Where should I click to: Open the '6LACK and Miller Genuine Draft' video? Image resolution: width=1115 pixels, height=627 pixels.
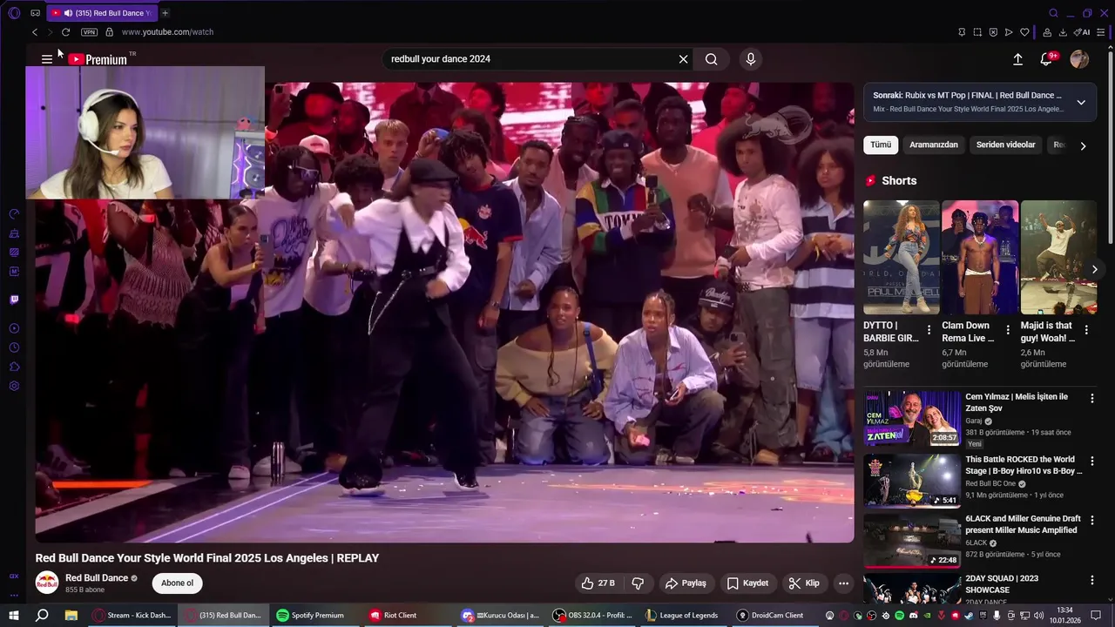click(x=1023, y=524)
